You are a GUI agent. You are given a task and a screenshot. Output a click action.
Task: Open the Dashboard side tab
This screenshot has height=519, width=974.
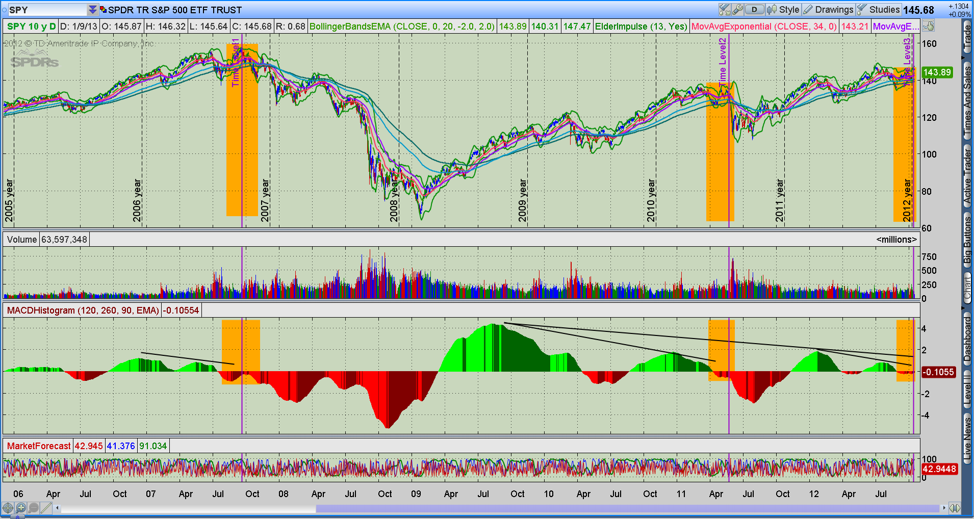967,340
